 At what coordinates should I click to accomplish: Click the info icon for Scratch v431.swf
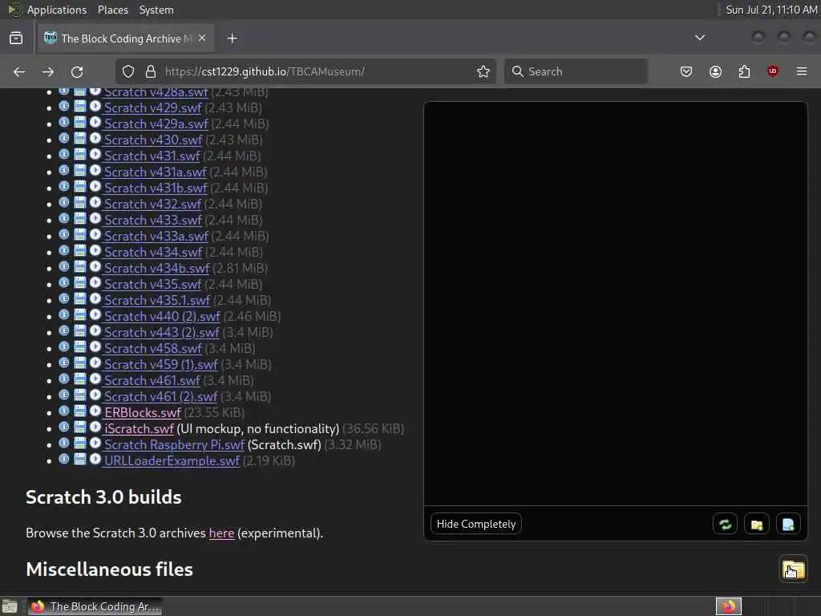click(64, 155)
